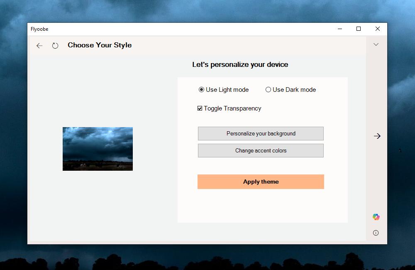Uncheck the Toggle Transparency checkbox
415x270 pixels.
[x=200, y=108]
